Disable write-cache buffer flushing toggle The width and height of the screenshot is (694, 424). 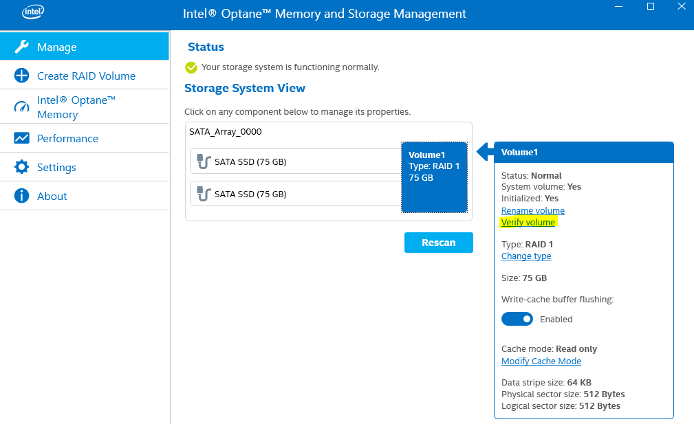[x=517, y=319]
